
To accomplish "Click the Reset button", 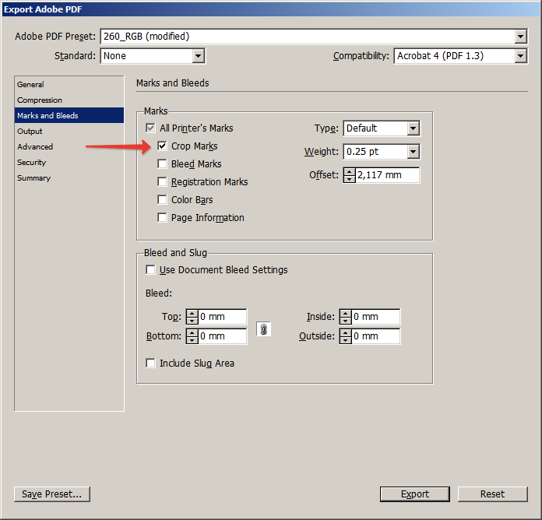I will point(493,494).
